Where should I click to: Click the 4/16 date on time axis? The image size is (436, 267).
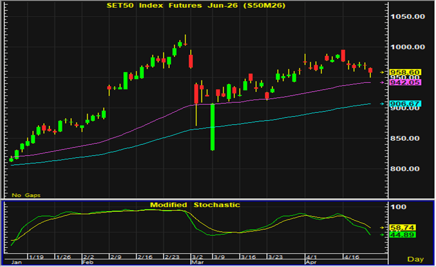352,257
